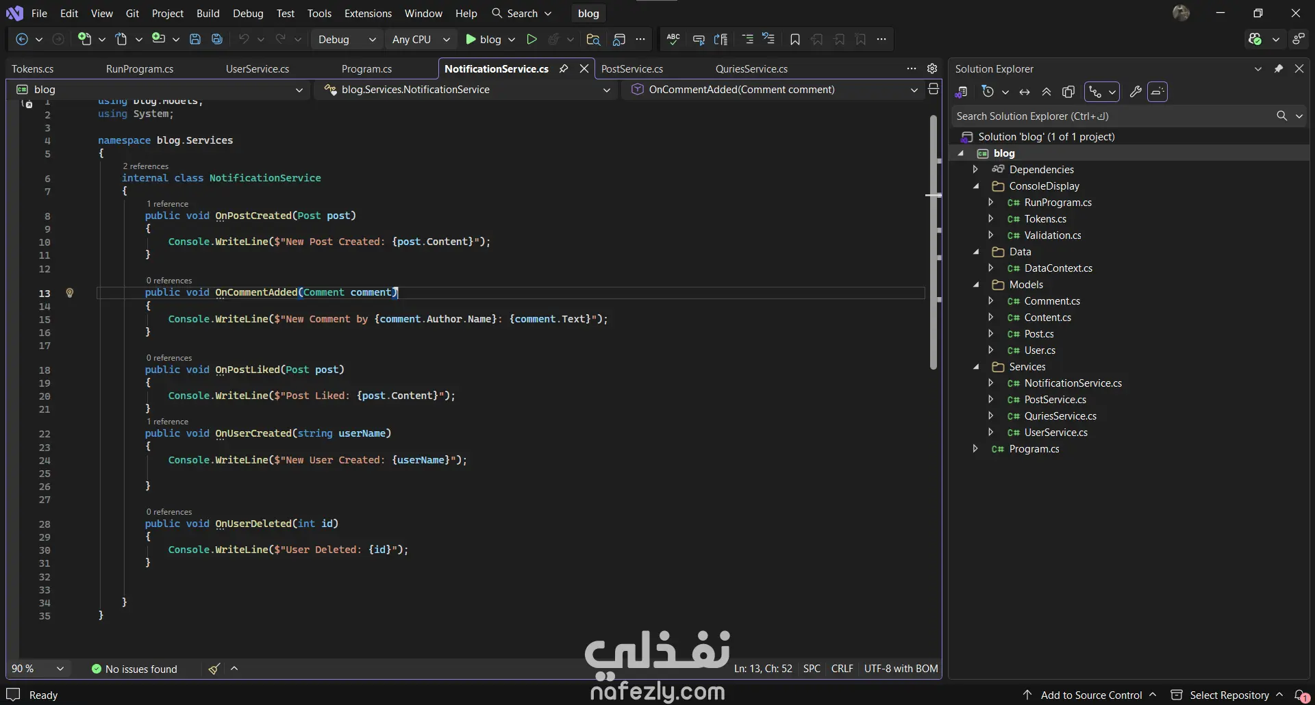1315x705 pixels.
Task: Toggle the Preview Selected Items button
Action: [1157, 92]
